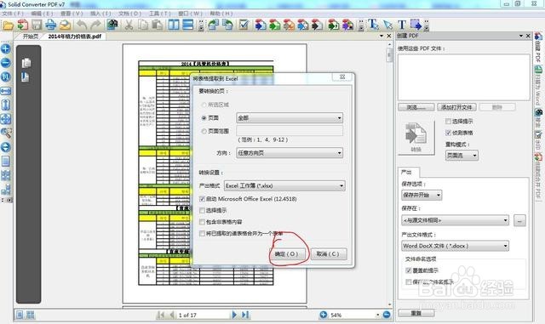Go to next page with blue arrow
The height and width of the screenshot is (324, 545).
[x=234, y=315]
